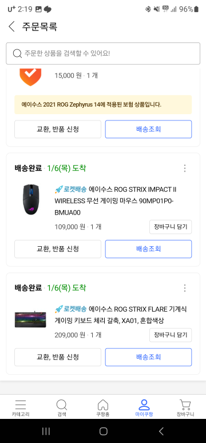Open three-dot menu for the keyboard order
The width and height of the screenshot is (206, 443).
(185, 288)
